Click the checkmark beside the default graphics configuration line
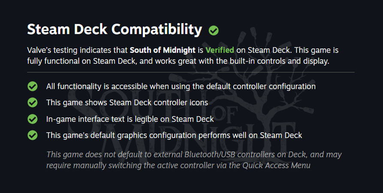 point(32,135)
